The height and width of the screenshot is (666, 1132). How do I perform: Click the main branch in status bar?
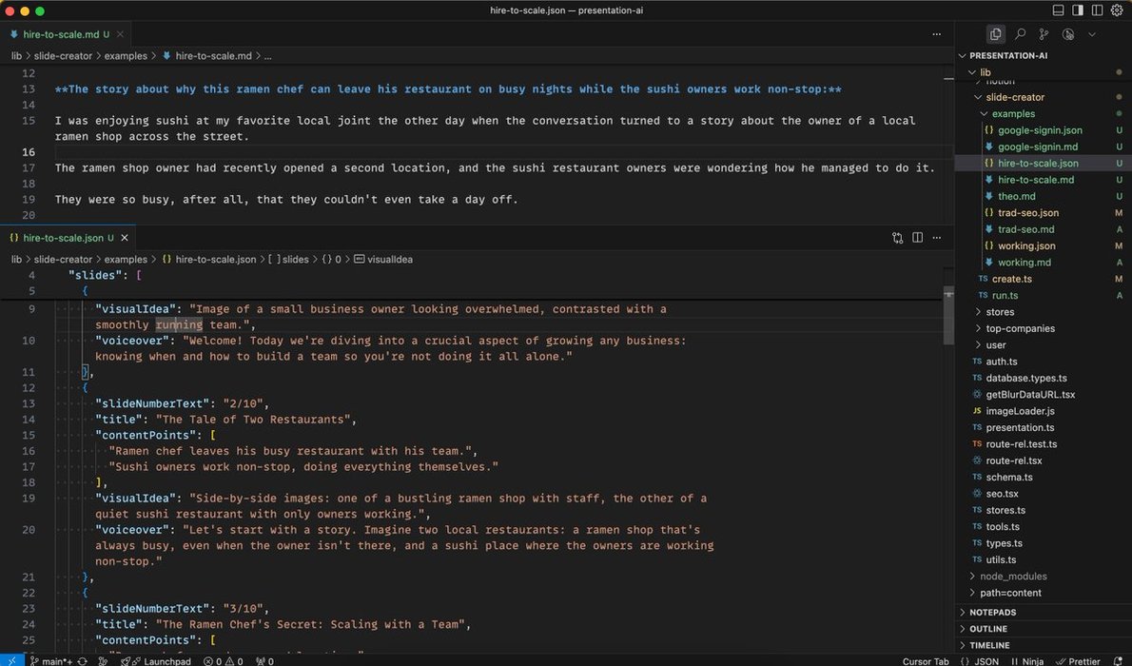click(51, 661)
